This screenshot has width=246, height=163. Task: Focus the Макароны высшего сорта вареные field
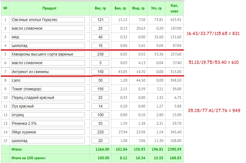pyautogui.click(x=48, y=54)
